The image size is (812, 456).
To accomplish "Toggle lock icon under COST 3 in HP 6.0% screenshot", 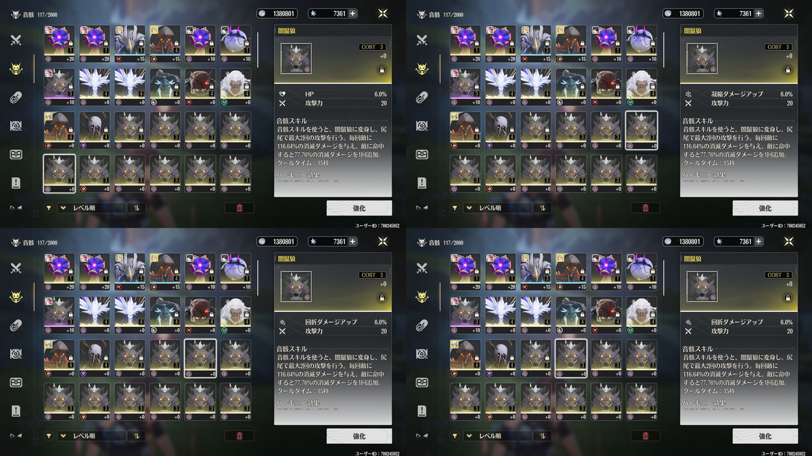I will tap(382, 70).
